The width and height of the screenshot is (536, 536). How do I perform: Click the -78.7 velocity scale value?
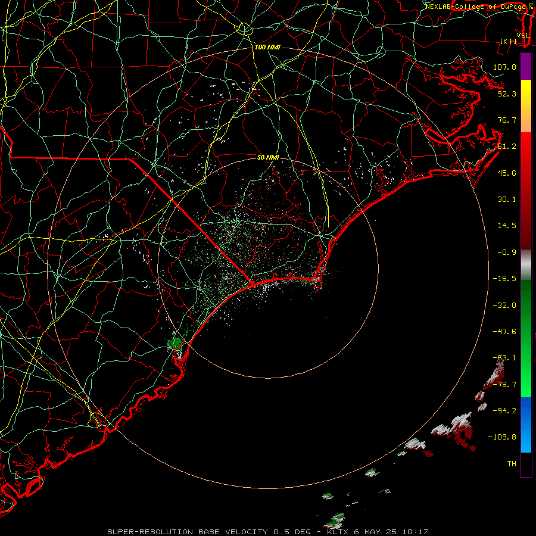[504, 385]
